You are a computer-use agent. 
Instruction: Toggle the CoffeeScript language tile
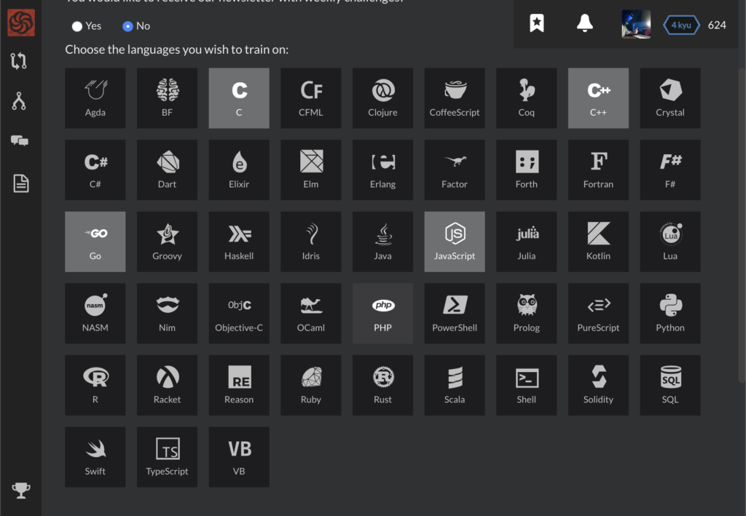point(455,98)
